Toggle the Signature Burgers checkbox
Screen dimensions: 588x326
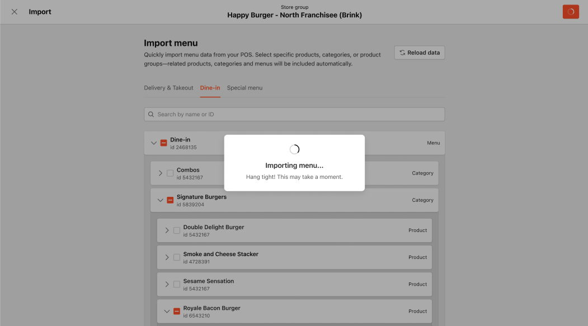click(170, 200)
